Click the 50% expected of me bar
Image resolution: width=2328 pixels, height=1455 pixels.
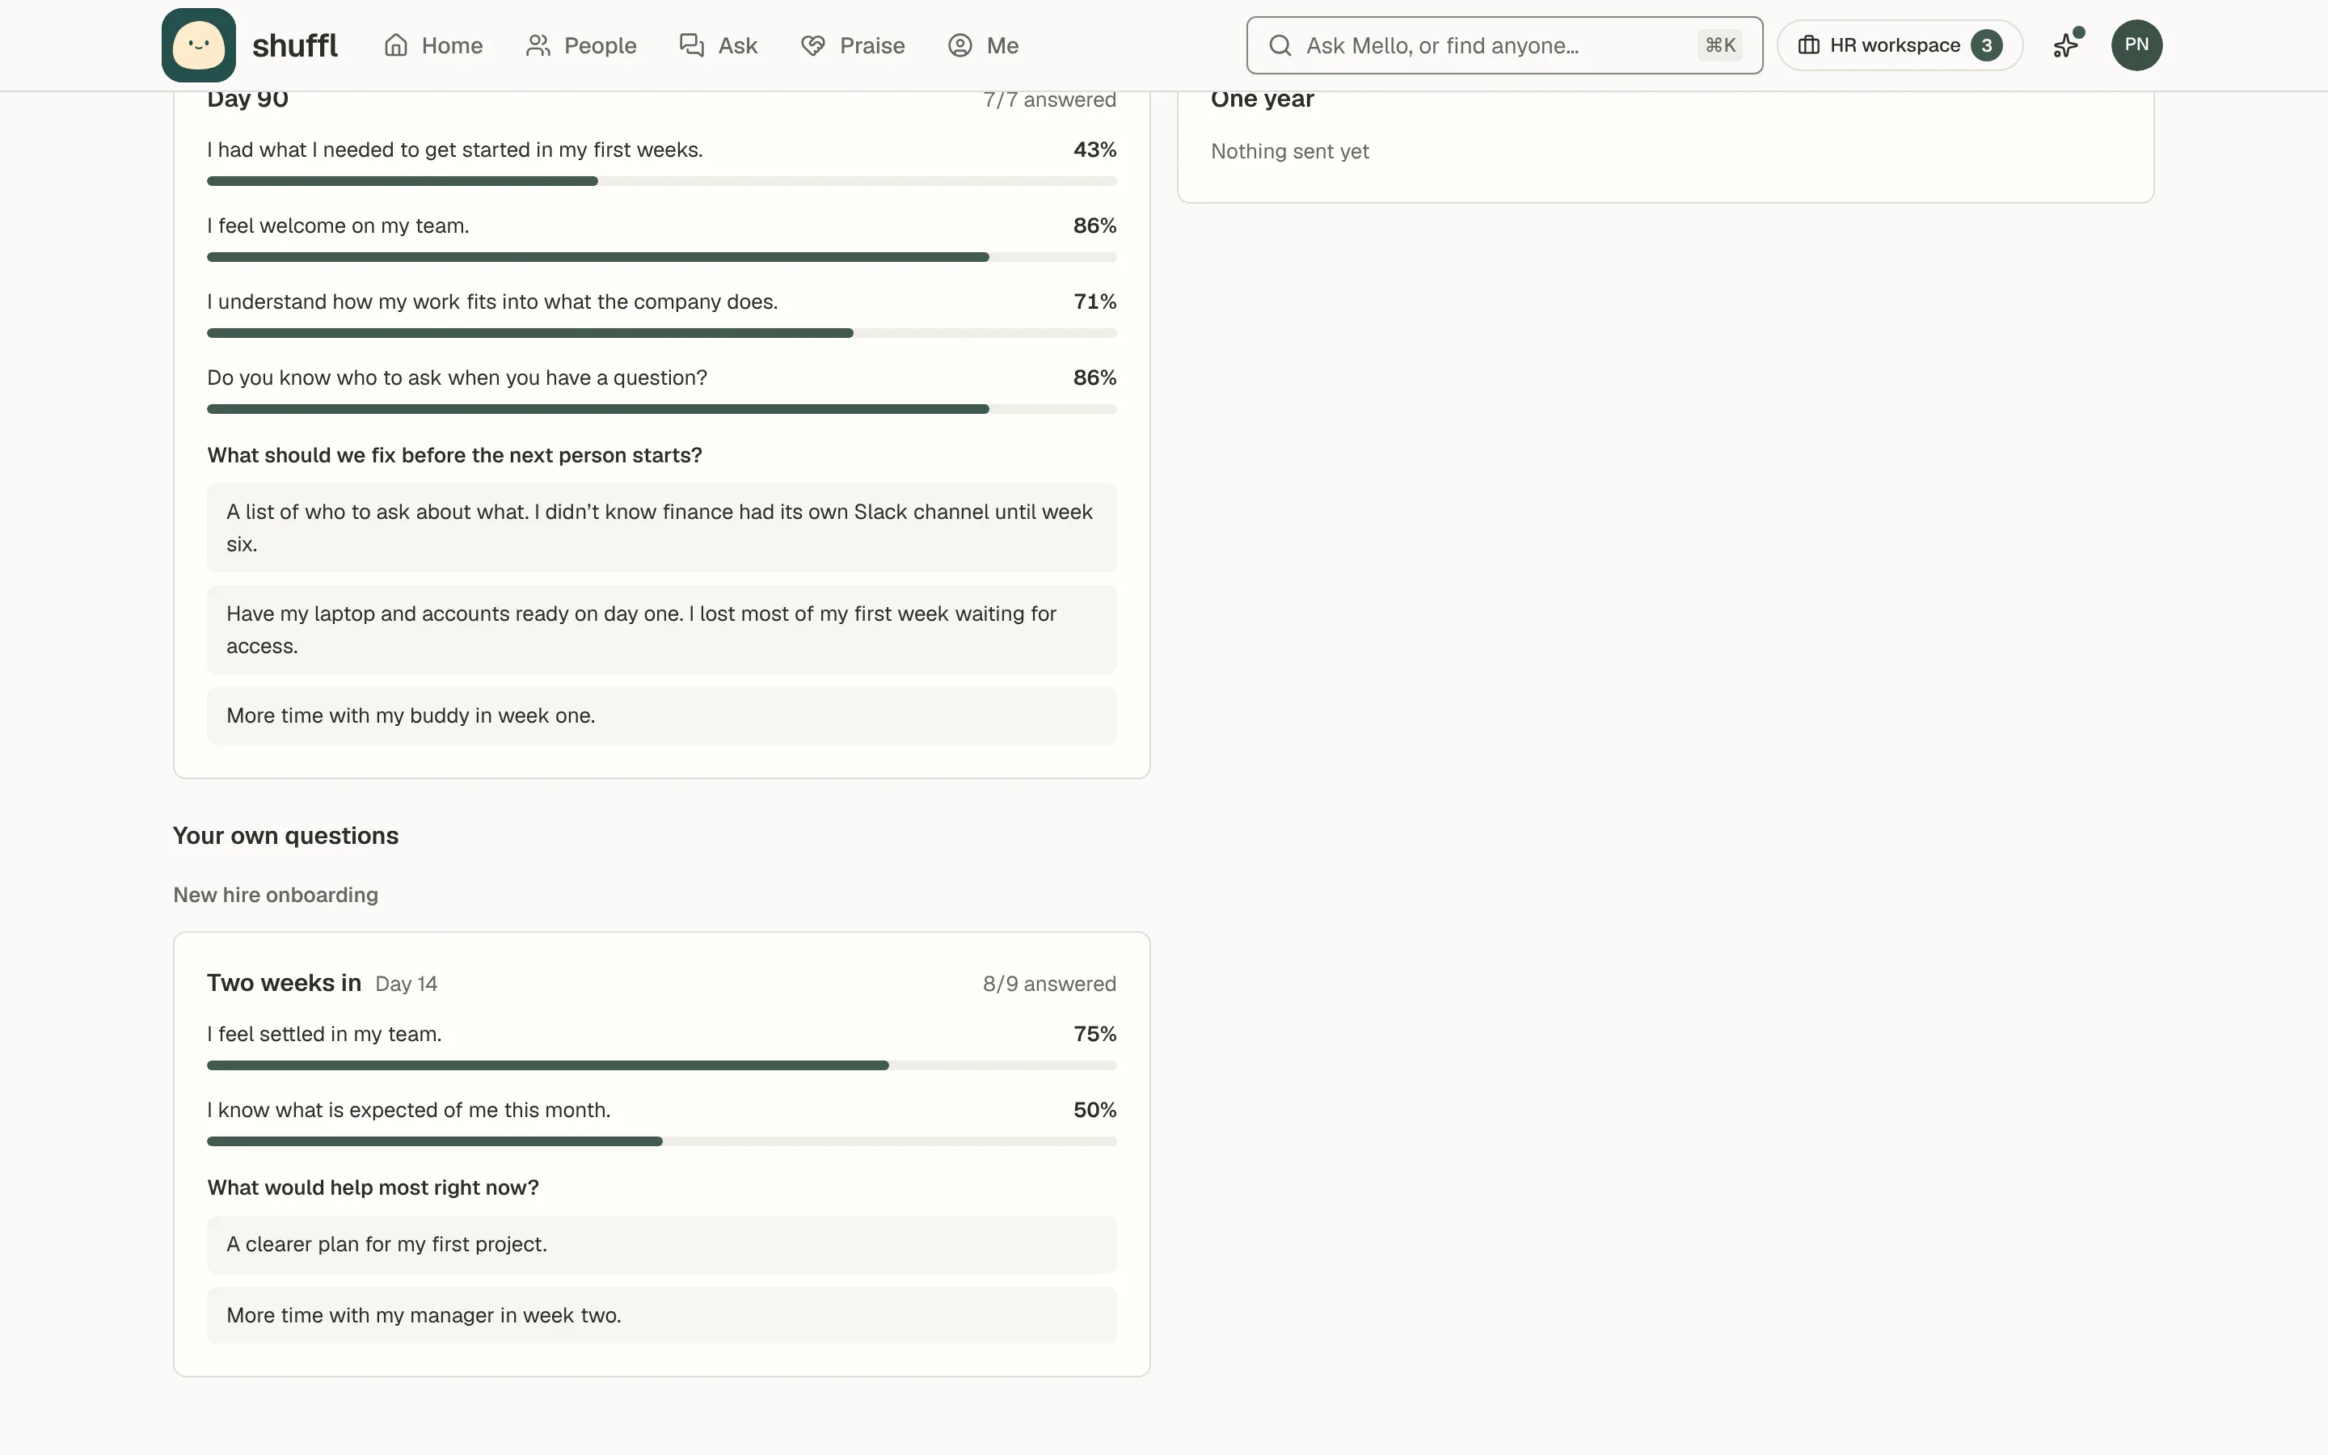pos(662,1141)
